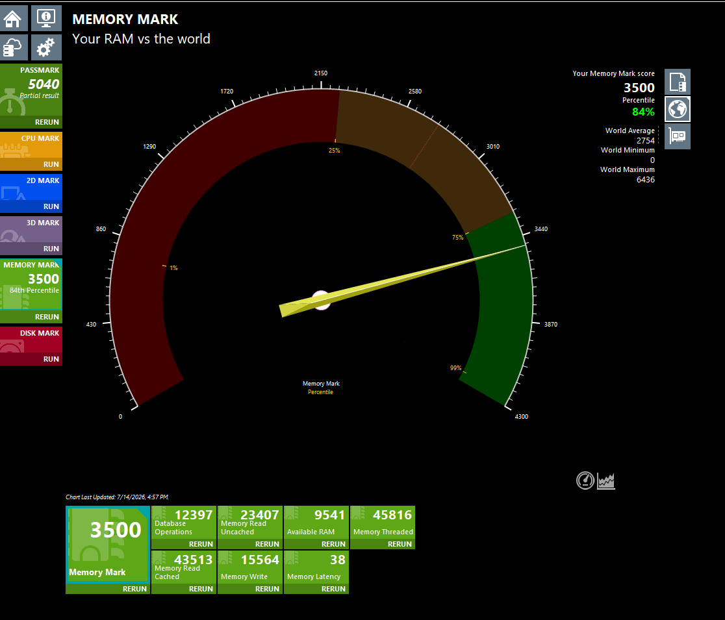Select the Memory Mark 3500 sidebar tile
Screen dimensions: 725x620
tap(31, 284)
